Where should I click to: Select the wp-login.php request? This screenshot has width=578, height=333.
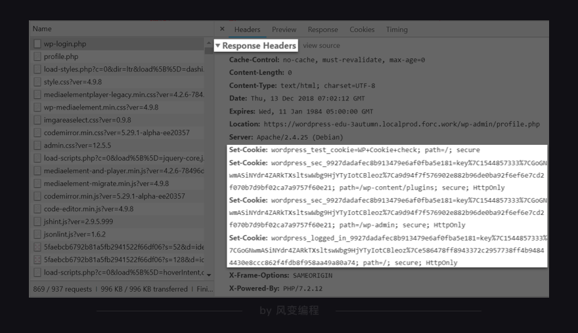(117, 44)
